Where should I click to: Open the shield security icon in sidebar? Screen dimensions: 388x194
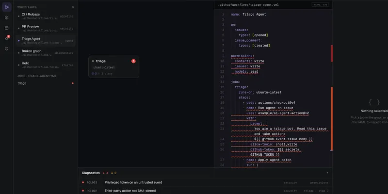[7, 49]
